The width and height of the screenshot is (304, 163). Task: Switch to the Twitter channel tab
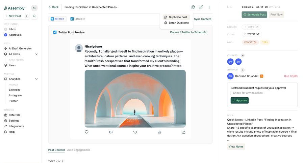coord(57,19)
